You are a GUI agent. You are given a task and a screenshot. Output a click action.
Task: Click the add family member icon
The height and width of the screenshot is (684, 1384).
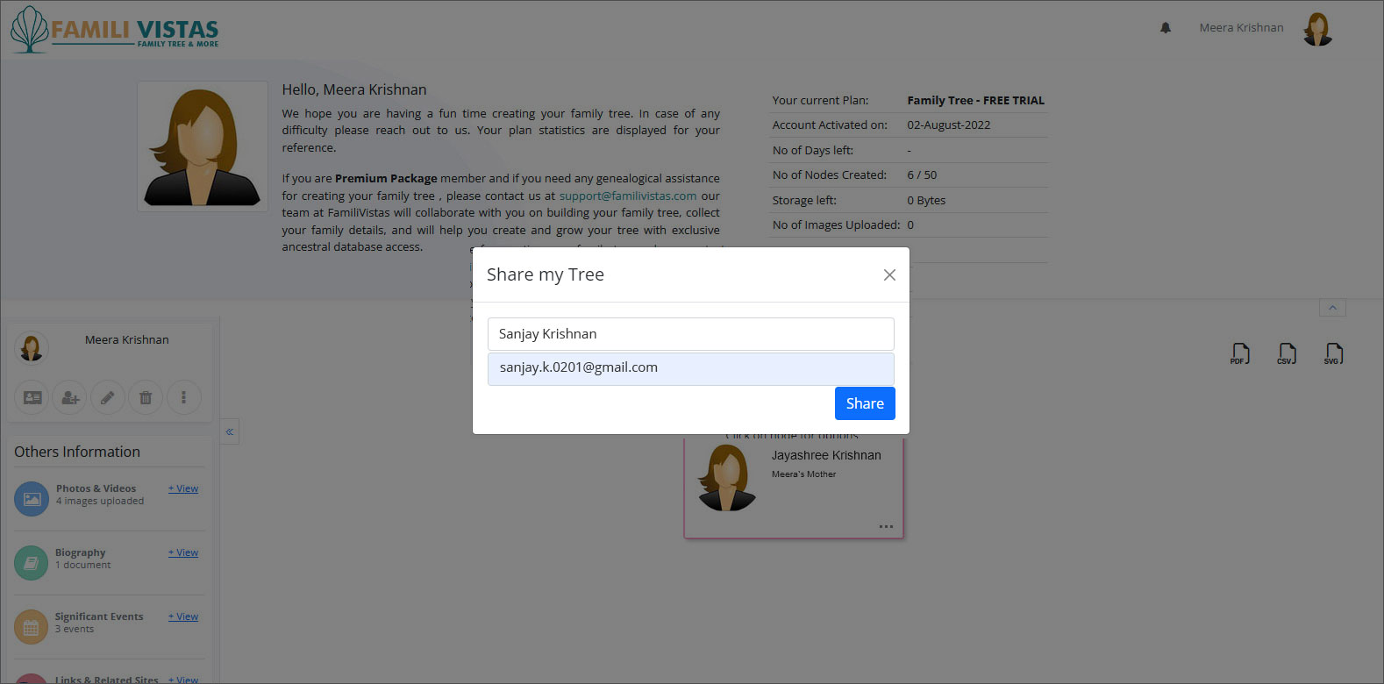tap(69, 397)
